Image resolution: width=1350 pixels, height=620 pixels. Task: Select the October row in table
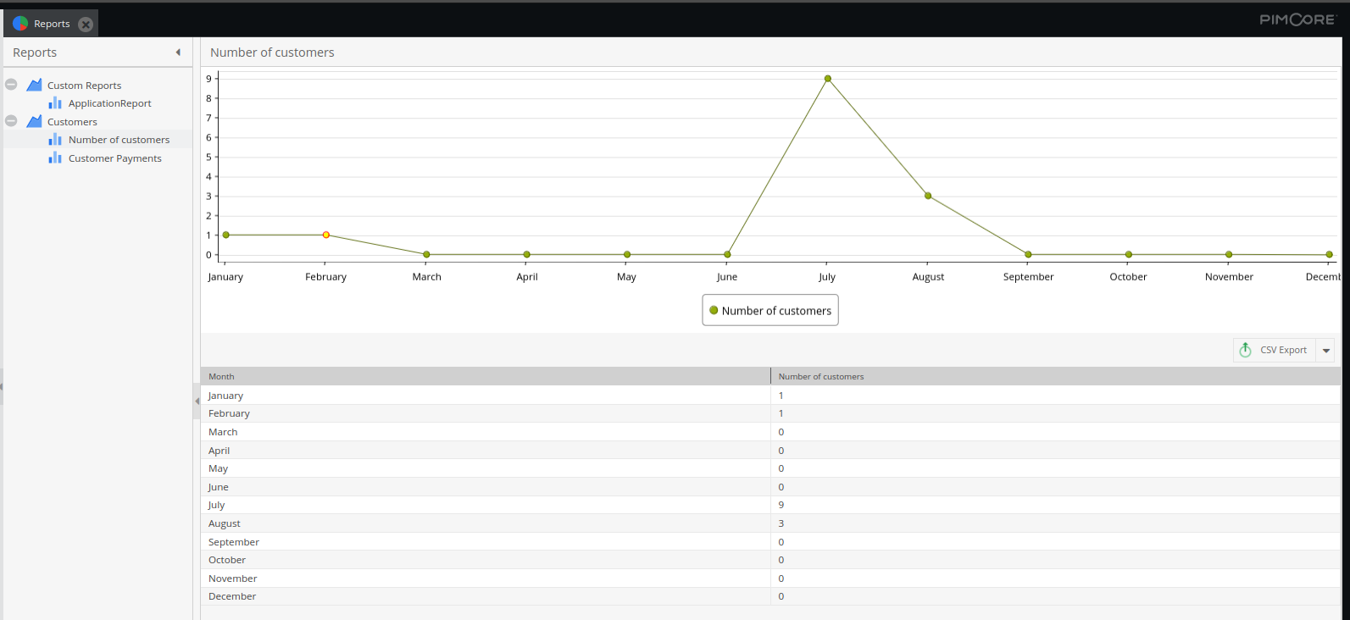(770, 560)
